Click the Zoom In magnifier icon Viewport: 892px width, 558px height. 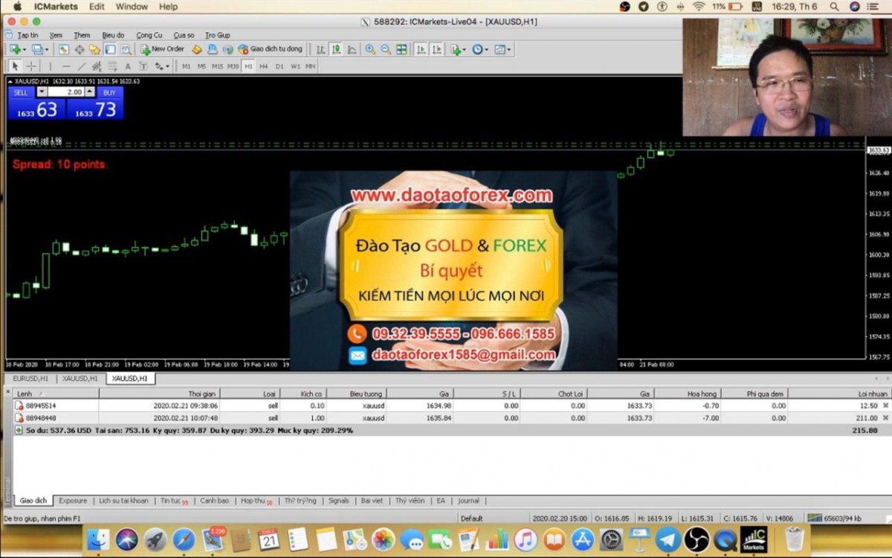point(370,50)
